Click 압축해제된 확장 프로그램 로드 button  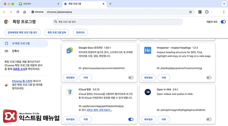22,33
